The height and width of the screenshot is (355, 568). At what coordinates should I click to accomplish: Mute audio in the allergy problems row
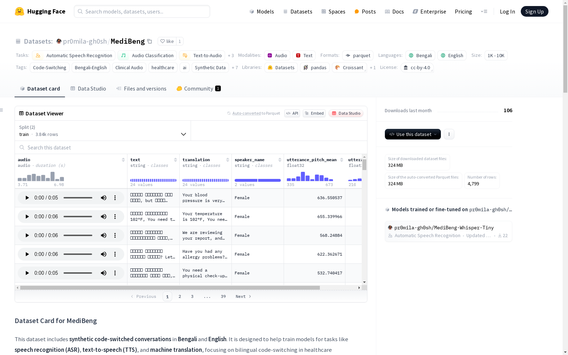(104, 254)
